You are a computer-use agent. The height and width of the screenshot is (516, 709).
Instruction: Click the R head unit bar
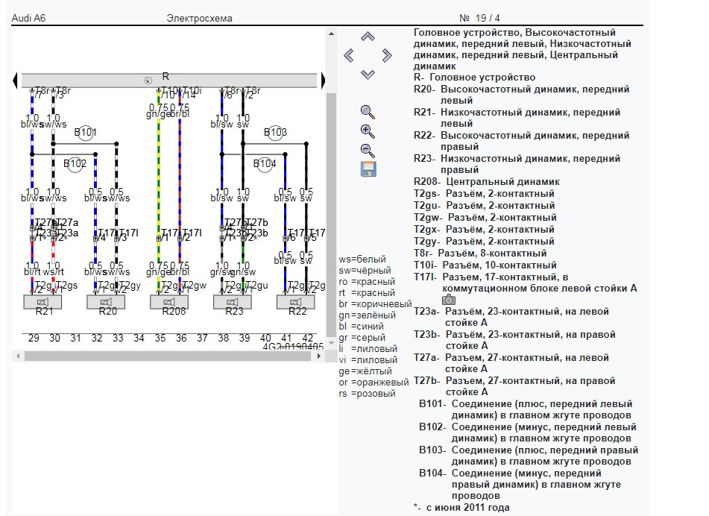(x=169, y=80)
